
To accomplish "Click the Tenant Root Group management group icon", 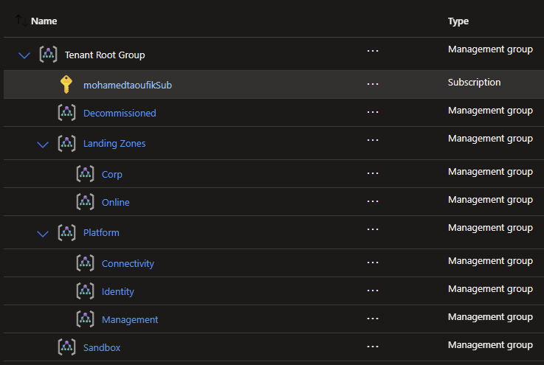I will pyautogui.click(x=48, y=55).
